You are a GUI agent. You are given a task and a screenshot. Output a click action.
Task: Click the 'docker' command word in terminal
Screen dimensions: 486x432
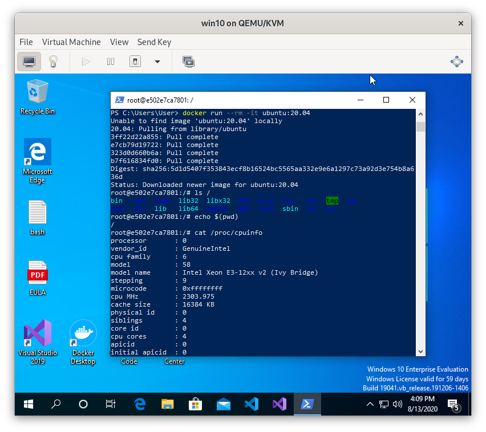[195, 113]
